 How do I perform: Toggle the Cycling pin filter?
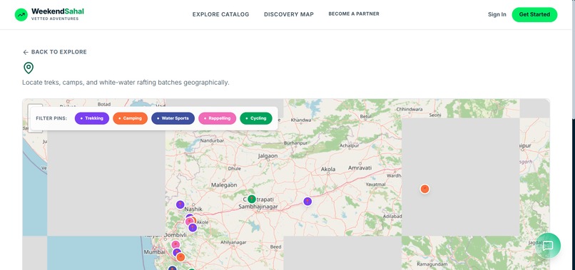click(x=256, y=118)
